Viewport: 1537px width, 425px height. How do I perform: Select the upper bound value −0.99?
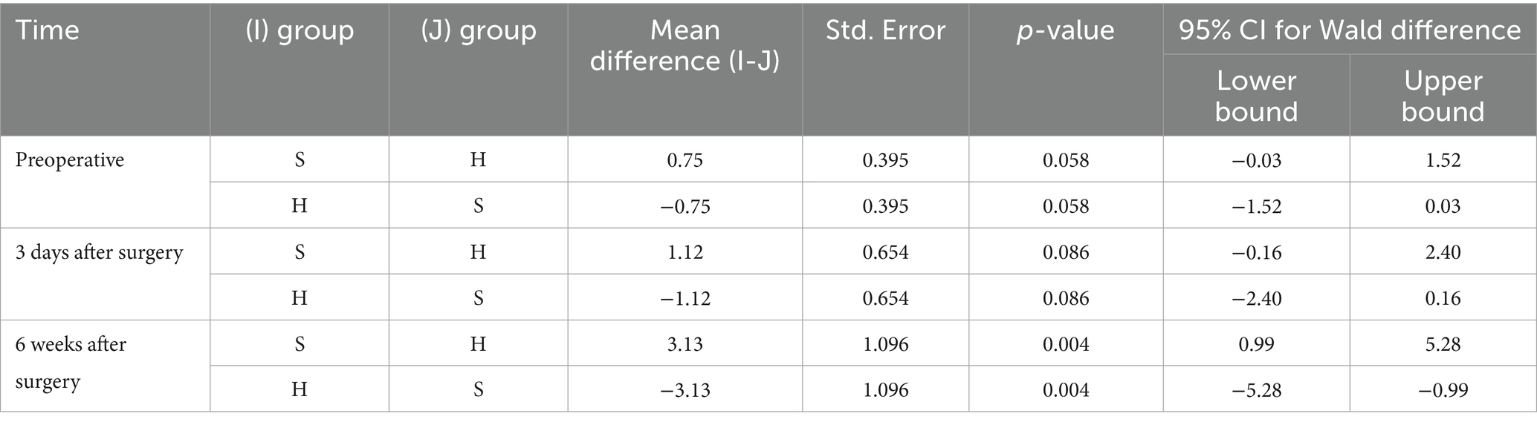tap(1443, 390)
